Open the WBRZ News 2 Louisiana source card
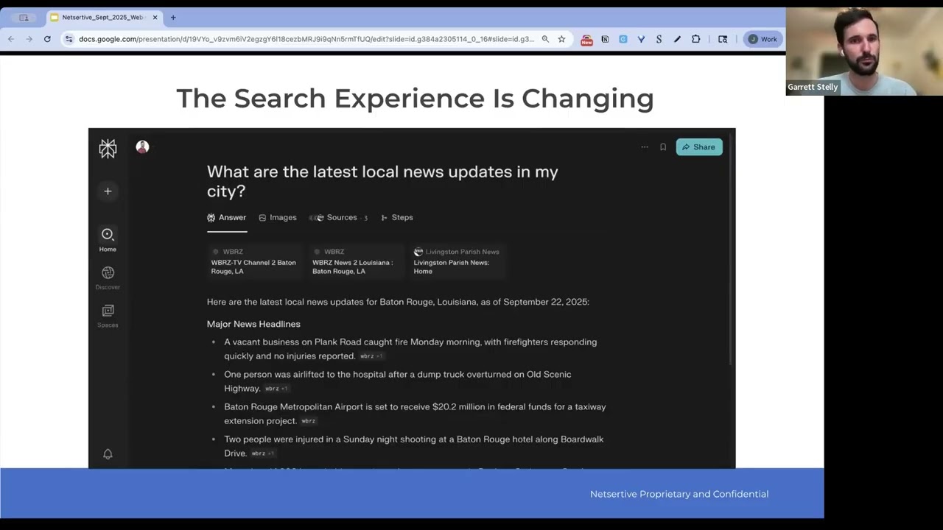The height and width of the screenshot is (530, 943). point(355,261)
